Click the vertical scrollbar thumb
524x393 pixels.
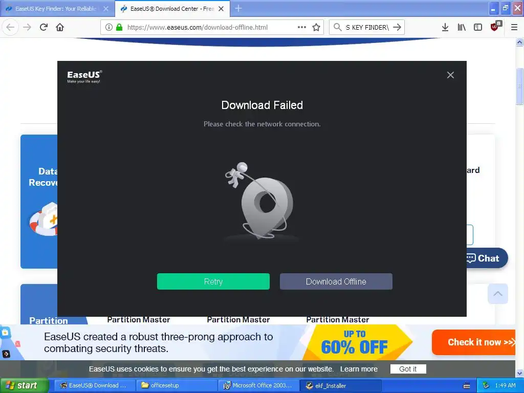519,86
